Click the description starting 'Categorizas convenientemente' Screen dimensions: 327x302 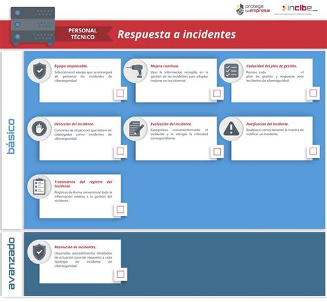pos(179,134)
